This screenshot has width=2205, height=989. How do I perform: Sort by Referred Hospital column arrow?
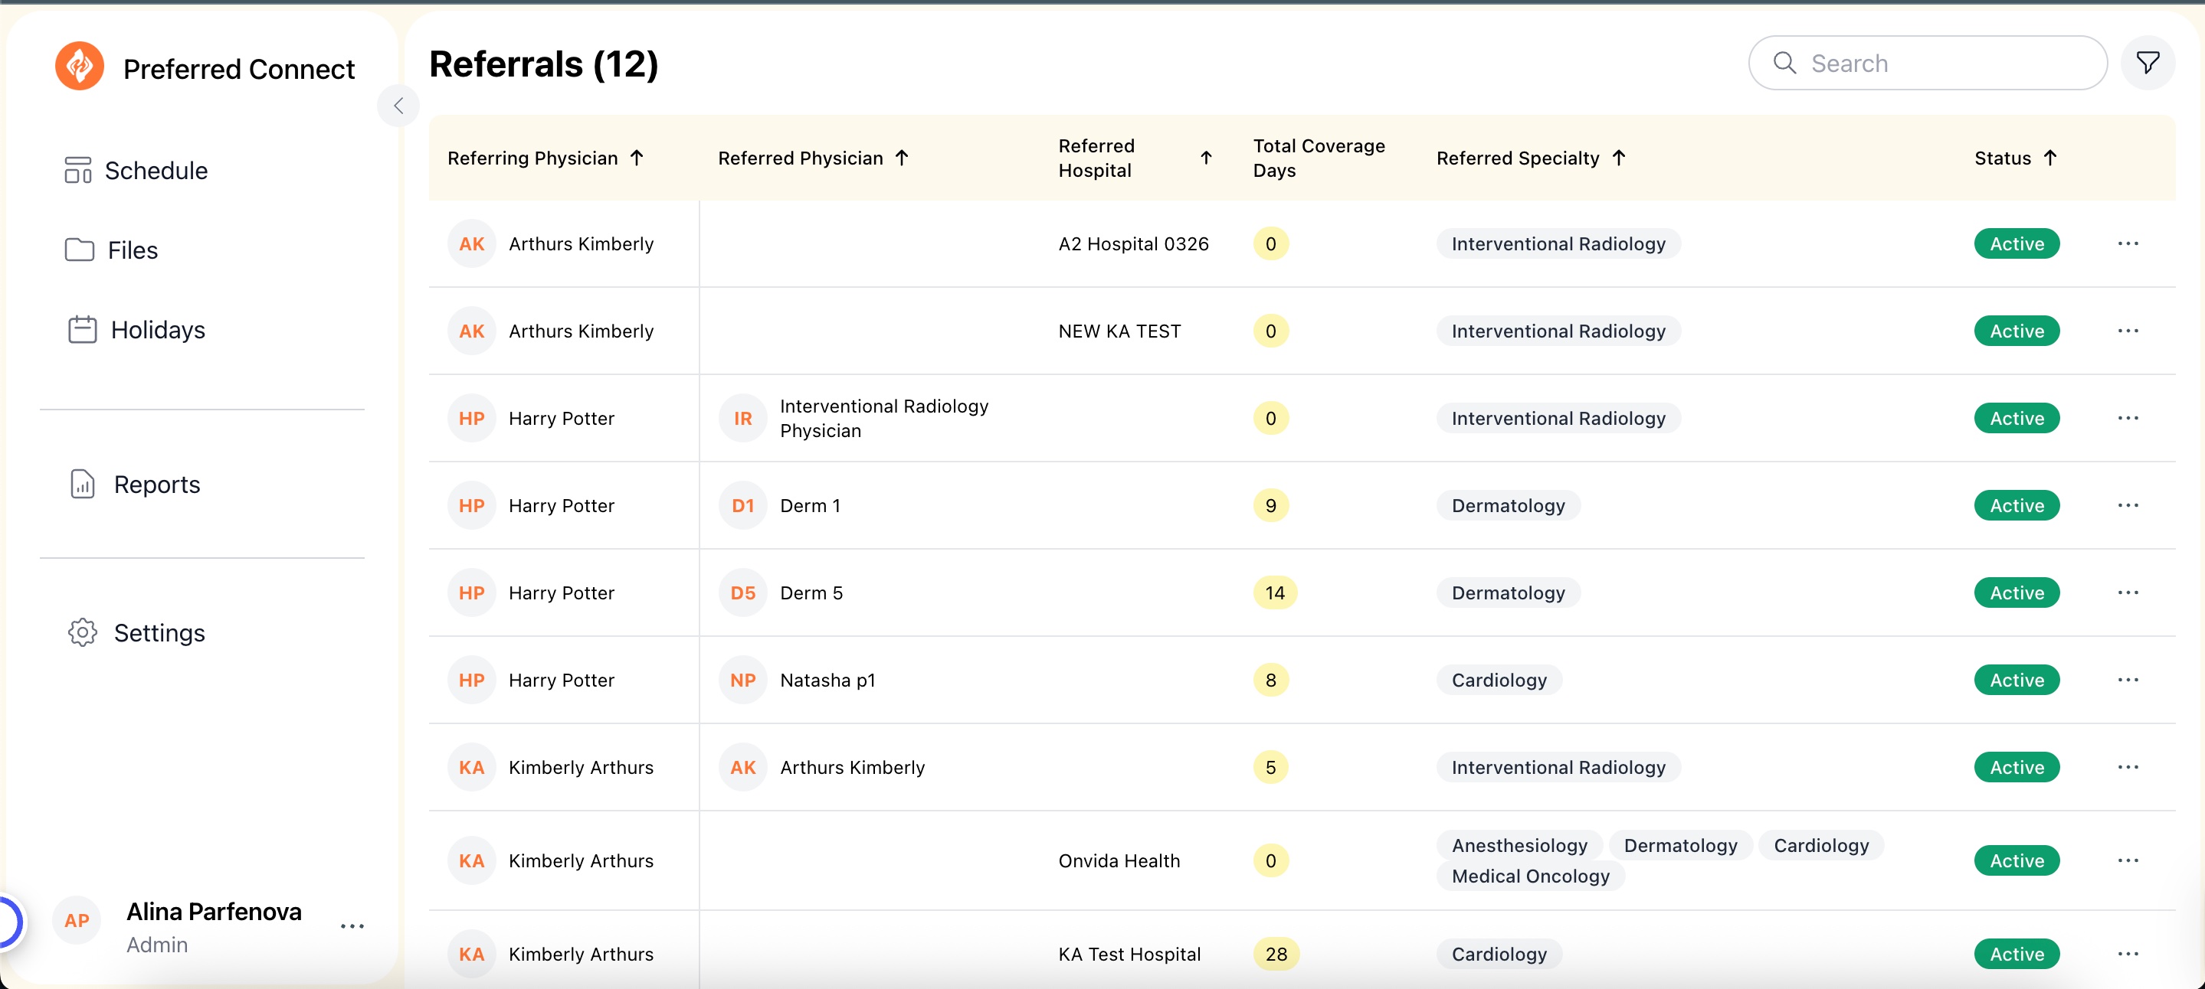point(1205,158)
